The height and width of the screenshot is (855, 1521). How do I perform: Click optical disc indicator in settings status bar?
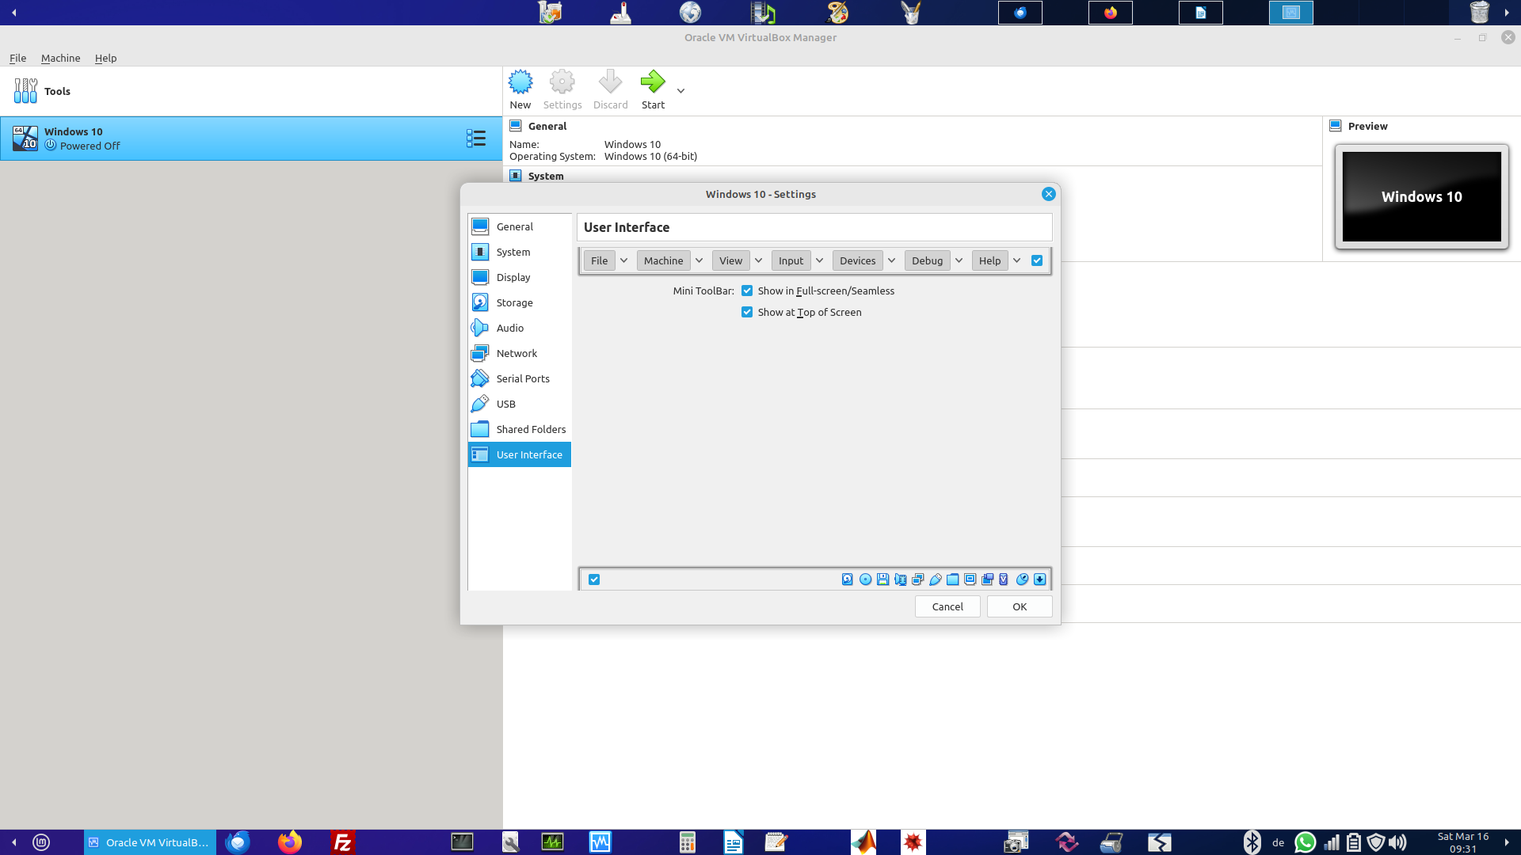coord(865,579)
